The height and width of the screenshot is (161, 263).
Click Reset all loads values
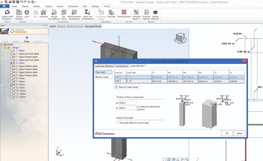point(127,87)
